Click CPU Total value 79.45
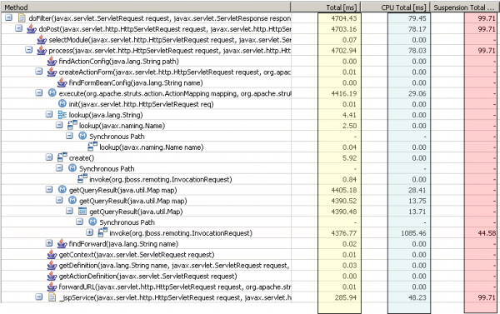 [417, 18]
